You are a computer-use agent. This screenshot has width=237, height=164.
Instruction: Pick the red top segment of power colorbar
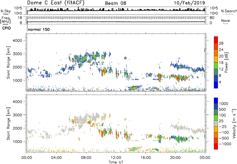[216, 40]
